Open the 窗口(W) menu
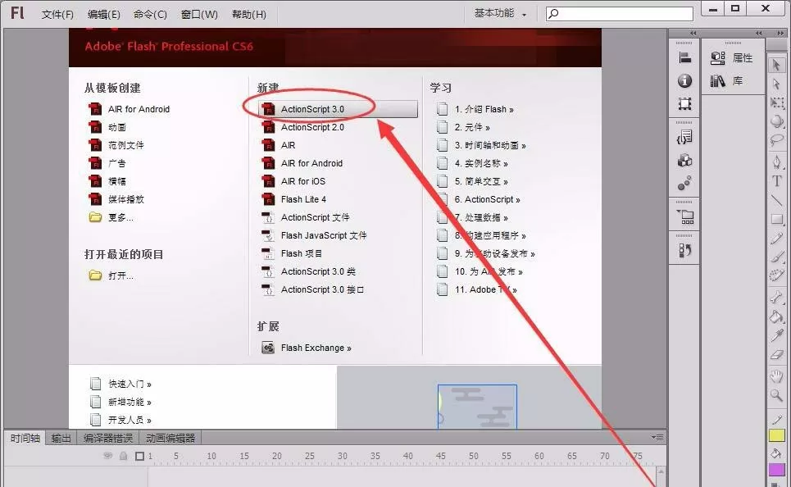791x487 pixels. (x=199, y=15)
